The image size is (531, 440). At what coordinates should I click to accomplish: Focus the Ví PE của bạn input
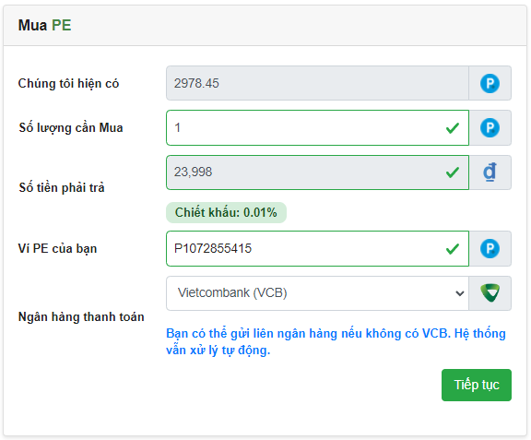[317, 248]
